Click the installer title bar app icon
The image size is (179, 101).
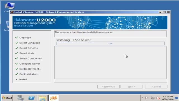(x=12, y=12)
